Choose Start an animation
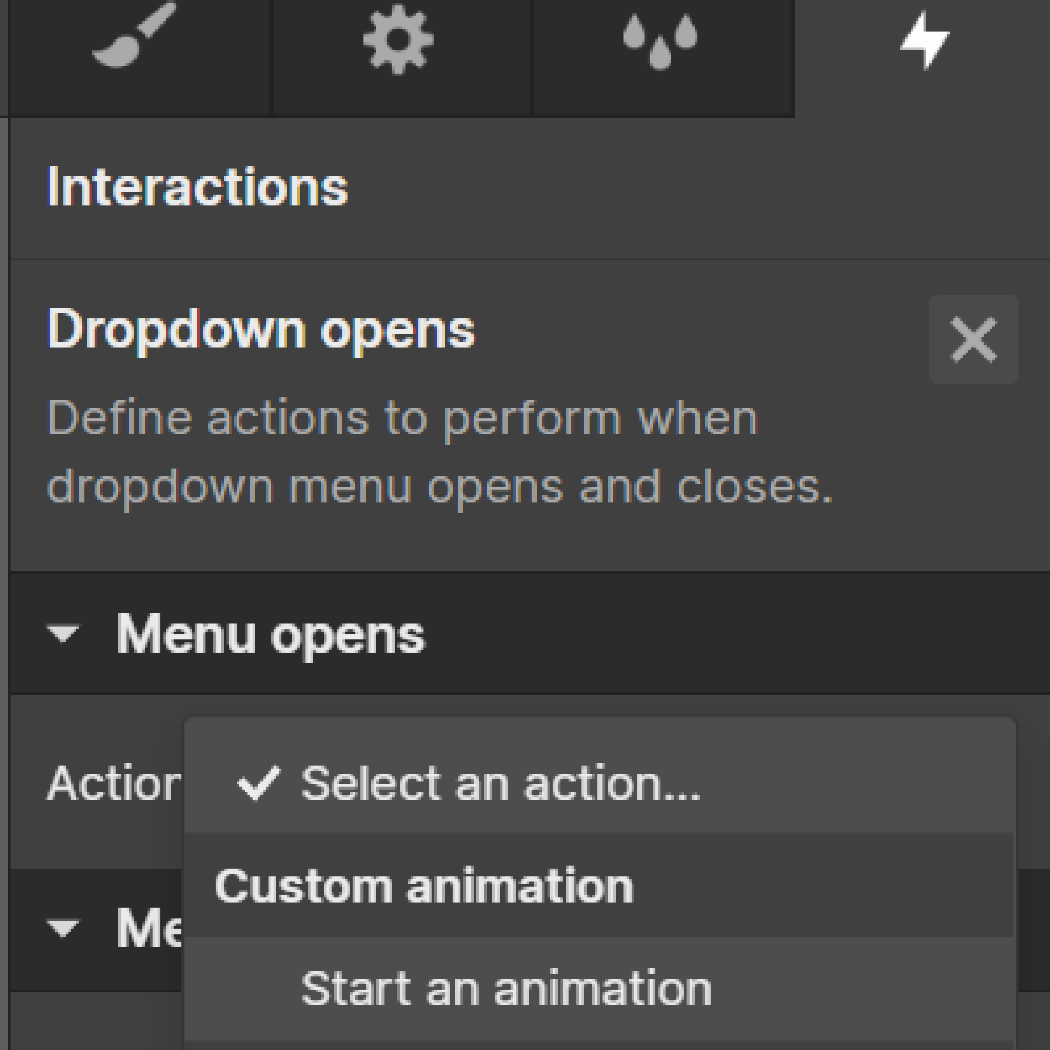This screenshot has width=1050, height=1050. 505,986
